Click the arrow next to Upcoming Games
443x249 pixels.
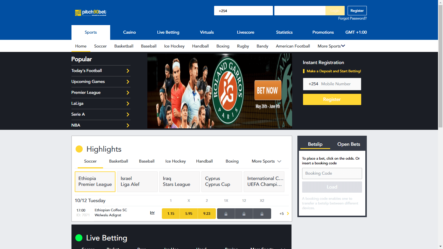[x=128, y=82]
